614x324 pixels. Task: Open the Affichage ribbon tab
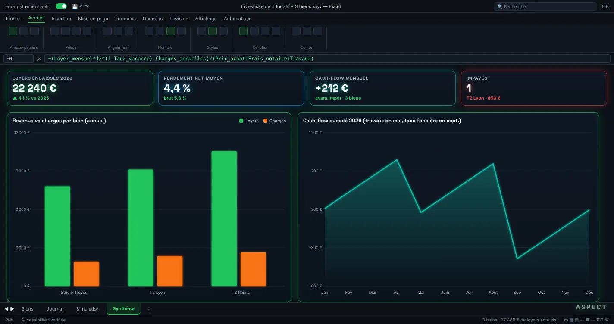coord(206,19)
